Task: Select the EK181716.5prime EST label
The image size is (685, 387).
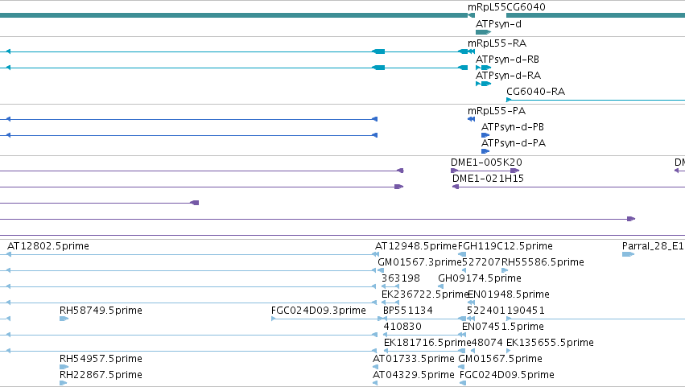Action: tap(427, 343)
